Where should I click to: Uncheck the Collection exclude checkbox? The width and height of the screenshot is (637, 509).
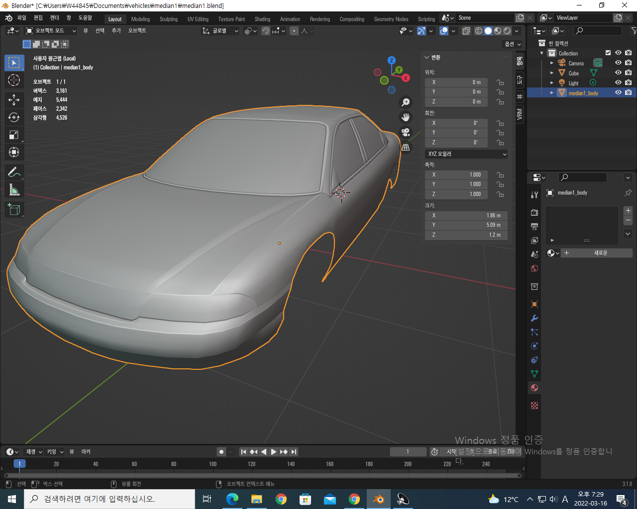tap(608, 53)
